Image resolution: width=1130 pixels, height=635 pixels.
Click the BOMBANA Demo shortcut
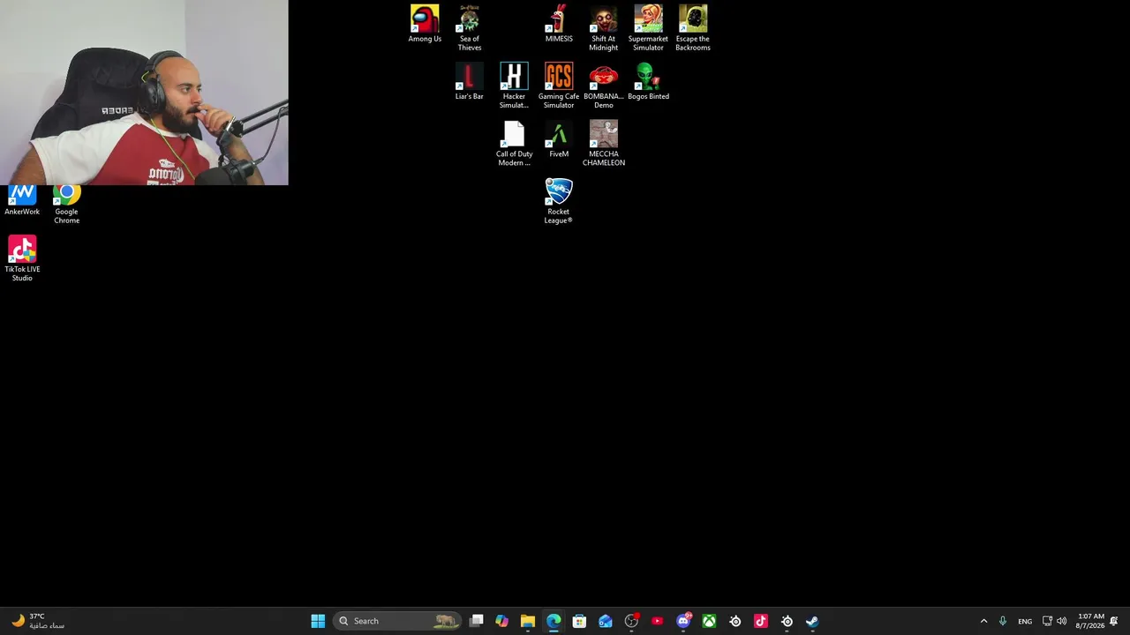[x=604, y=86]
